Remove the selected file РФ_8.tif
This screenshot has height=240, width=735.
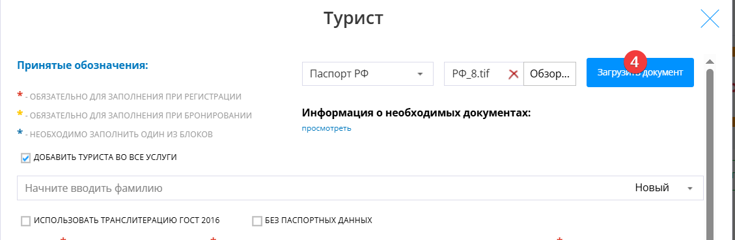(513, 74)
